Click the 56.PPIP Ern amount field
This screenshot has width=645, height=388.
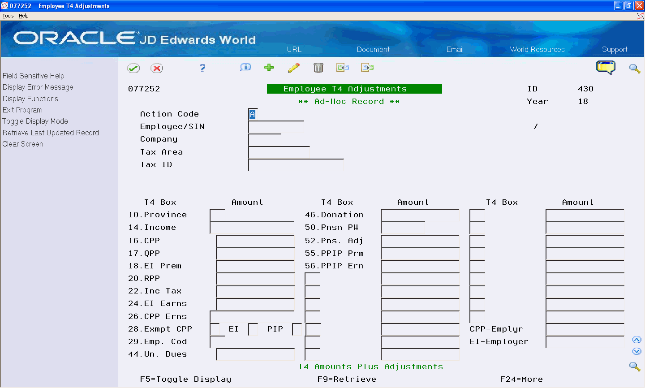(x=420, y=266)
